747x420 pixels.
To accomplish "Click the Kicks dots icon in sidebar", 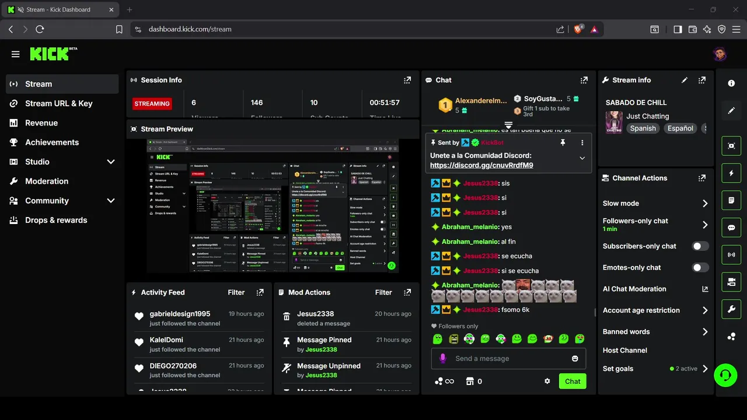I will click(731, 337).
